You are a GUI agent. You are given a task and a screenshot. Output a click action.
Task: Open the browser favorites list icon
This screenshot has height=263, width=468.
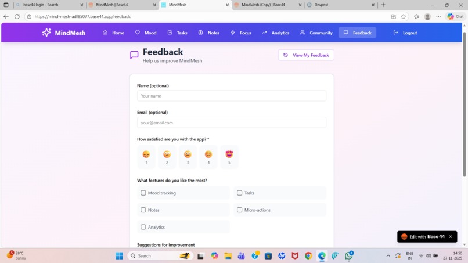[417, 16]
